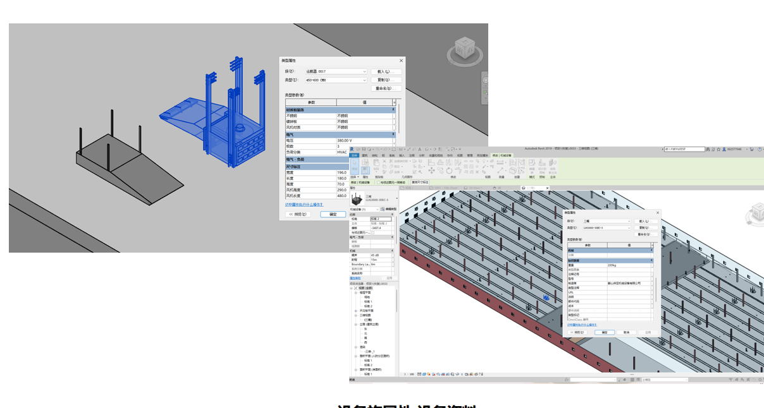This screenshot has width=764, height=408.
Task: Click the properties help link in left dialog
Action: click(304, 205)
